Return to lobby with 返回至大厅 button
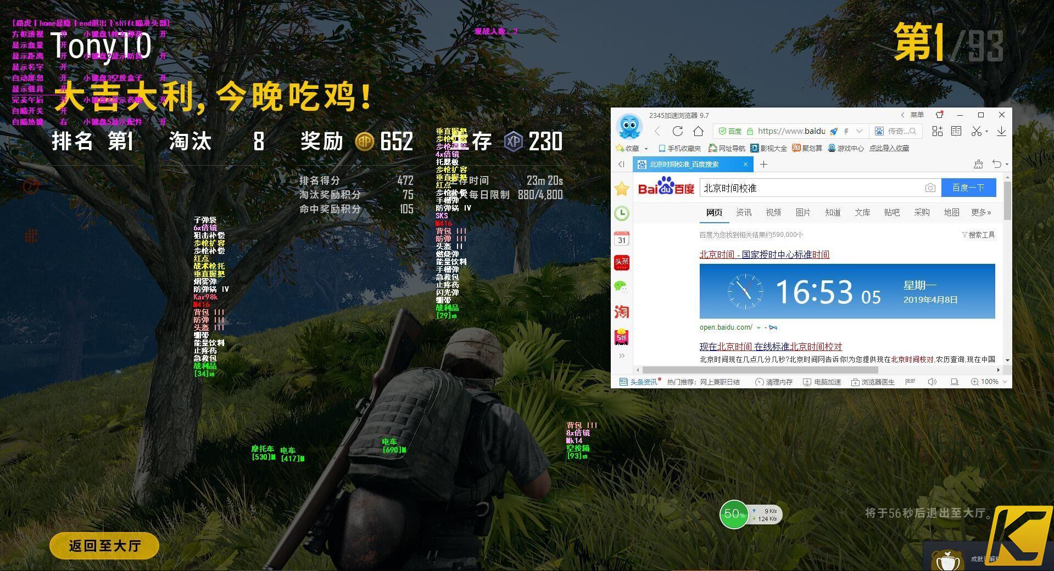Screen dimensions: 1054x571 (x=104, y=546)
